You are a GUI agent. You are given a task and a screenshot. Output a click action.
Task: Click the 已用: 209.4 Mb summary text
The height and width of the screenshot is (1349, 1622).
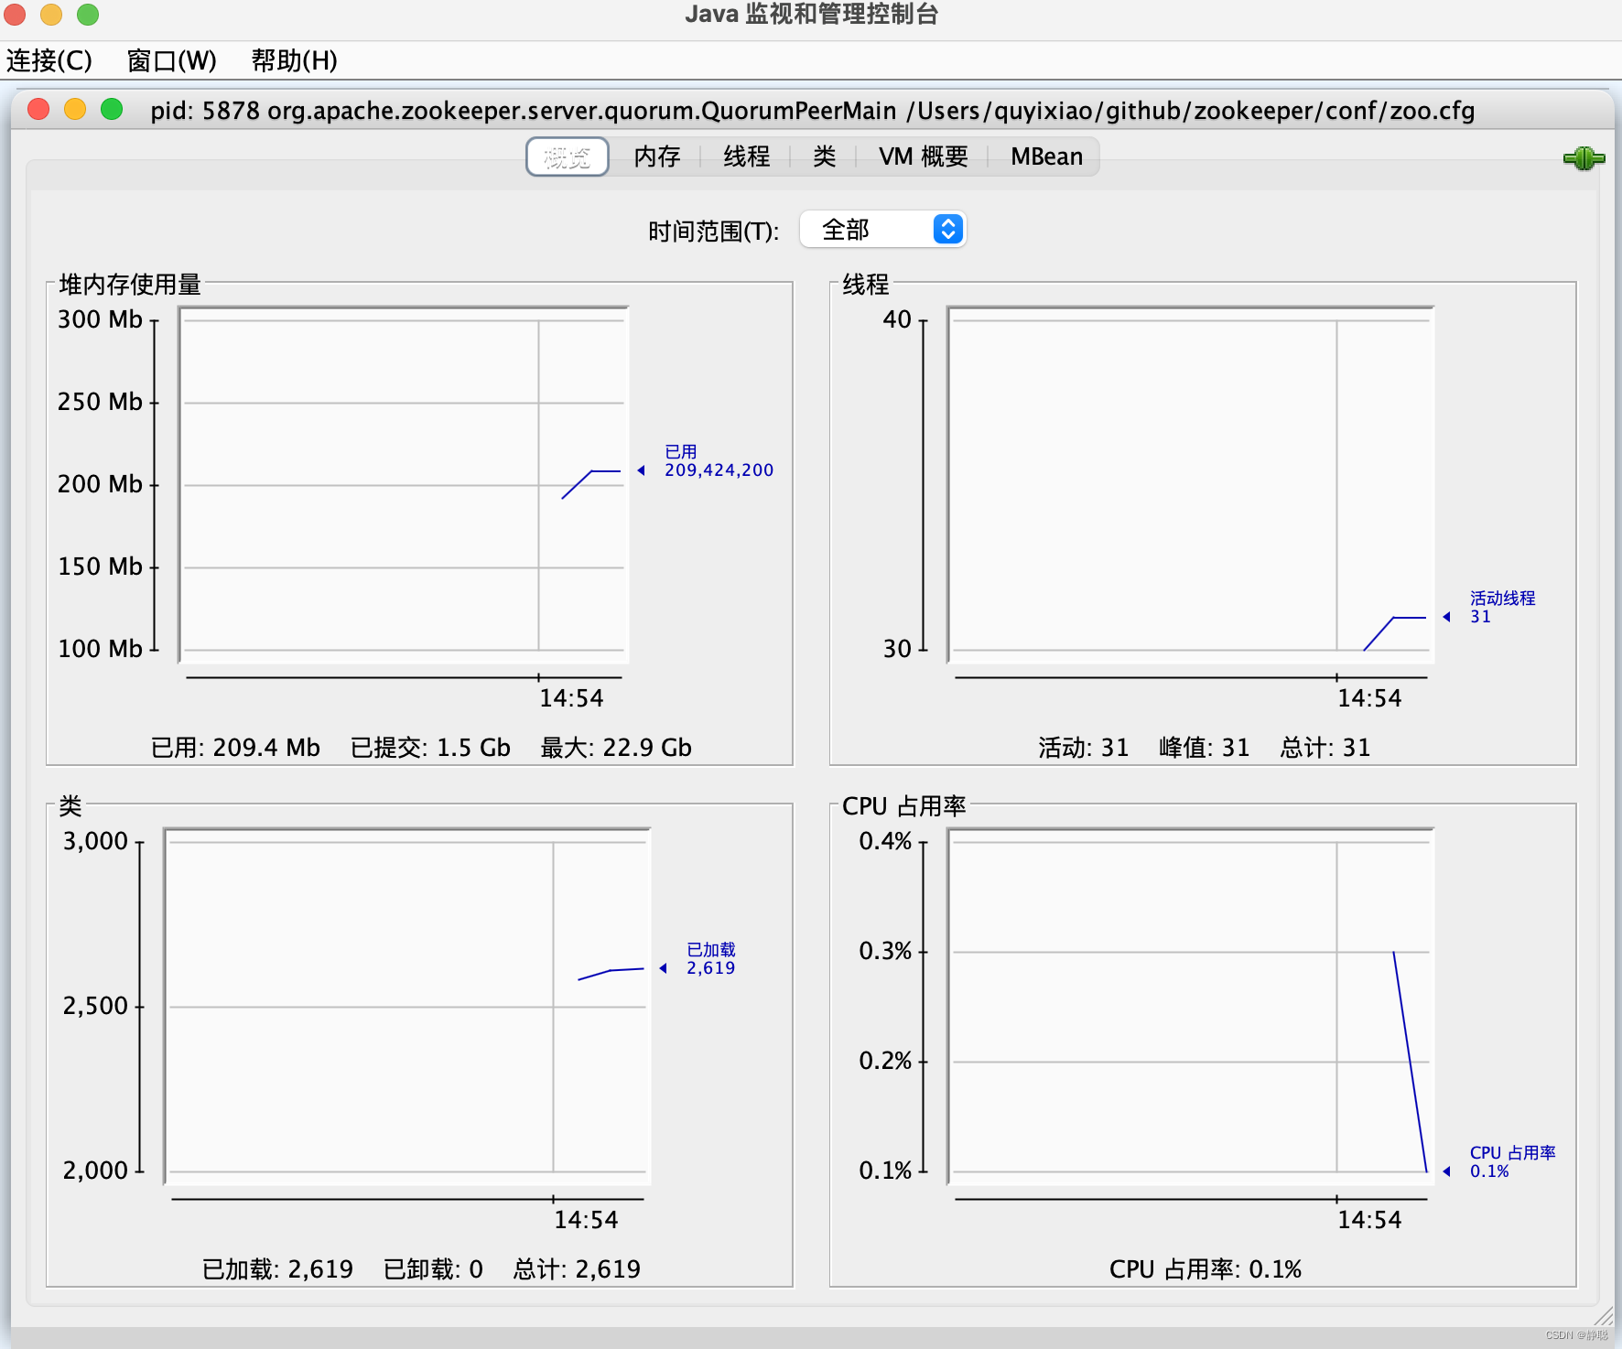click(x=235, y=748)
